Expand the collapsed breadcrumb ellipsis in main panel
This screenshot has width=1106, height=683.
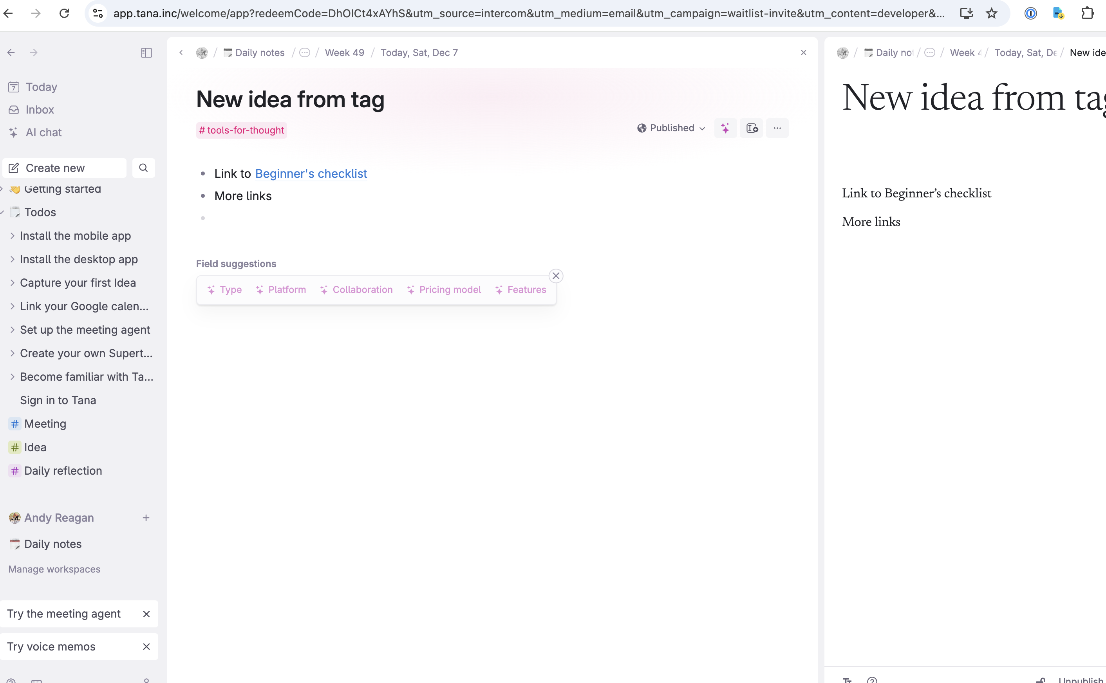coord(305,53)
